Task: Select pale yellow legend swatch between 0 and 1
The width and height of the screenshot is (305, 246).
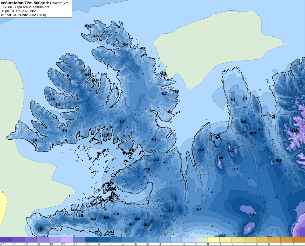Action: 213,240
